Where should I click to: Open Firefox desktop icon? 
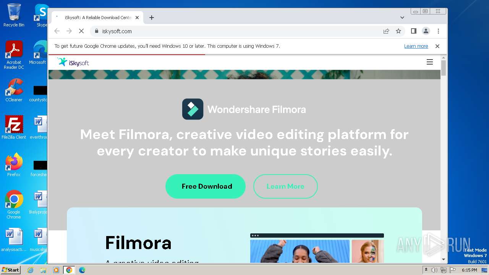tap(14, 165)
